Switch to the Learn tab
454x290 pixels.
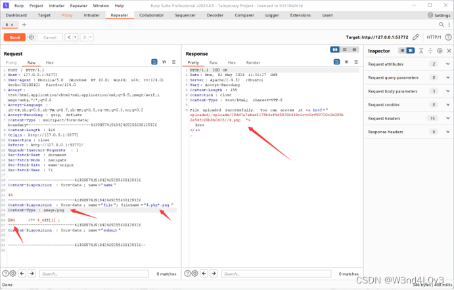[x=327, y=15]
